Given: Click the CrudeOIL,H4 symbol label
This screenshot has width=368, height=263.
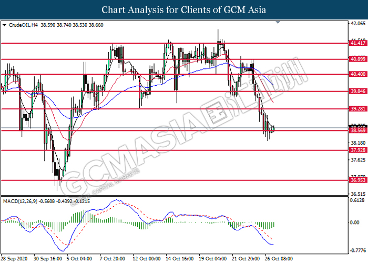Looking at the screenshot, I should 23,25.
